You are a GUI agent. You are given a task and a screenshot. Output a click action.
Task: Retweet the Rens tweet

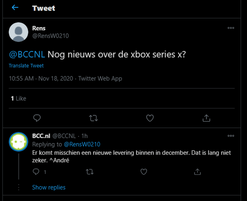[93, 118]
